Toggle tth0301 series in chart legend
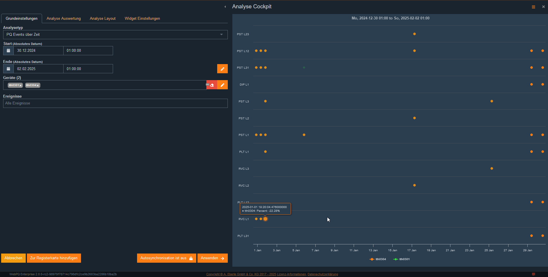Image resolution: width=548 pixels, height=277 pixels. [402, 259]
